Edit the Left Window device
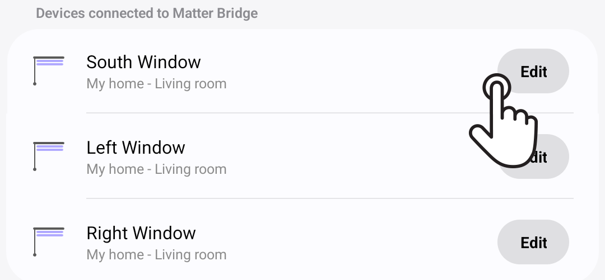The height and width of the screenshot is (280, 605). click(533, 156)
